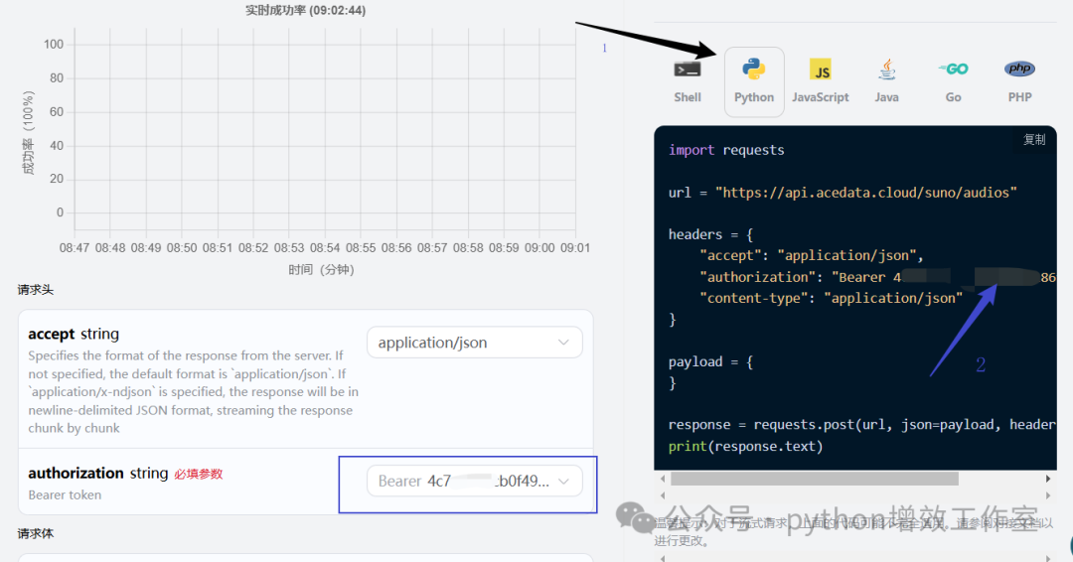This screenshot has width=1073, height=562.
Task: Click the 'headers = {' code line
Action: point(710,234)
